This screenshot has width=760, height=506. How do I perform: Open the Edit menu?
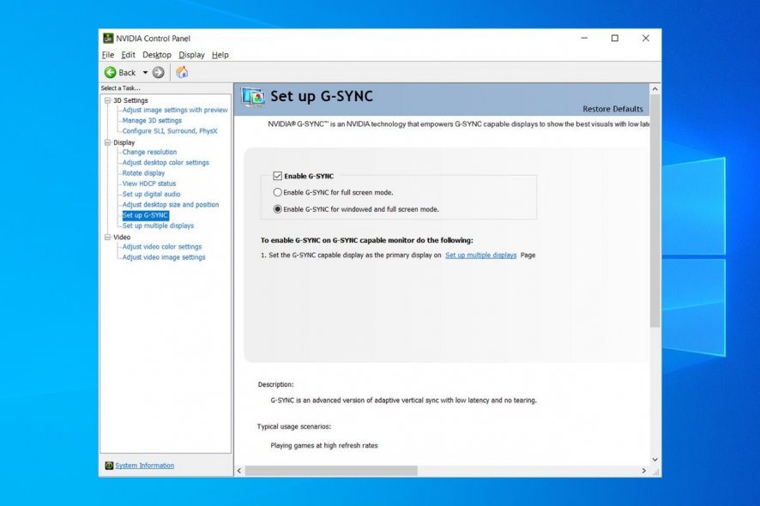[x=128, y=55]
